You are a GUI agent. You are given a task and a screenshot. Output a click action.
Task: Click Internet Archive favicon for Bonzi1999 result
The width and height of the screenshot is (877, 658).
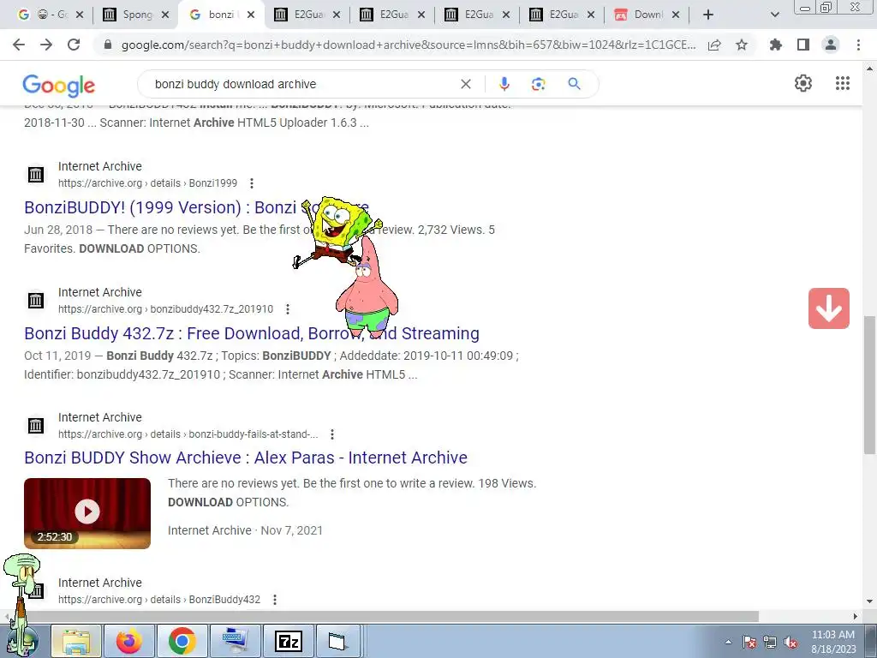(x=36, y=175)
